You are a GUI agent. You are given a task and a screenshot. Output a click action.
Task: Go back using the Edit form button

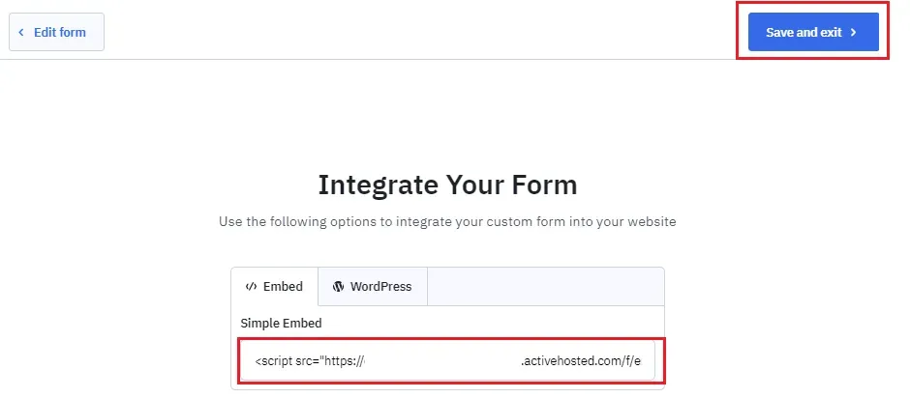[56, 32]
